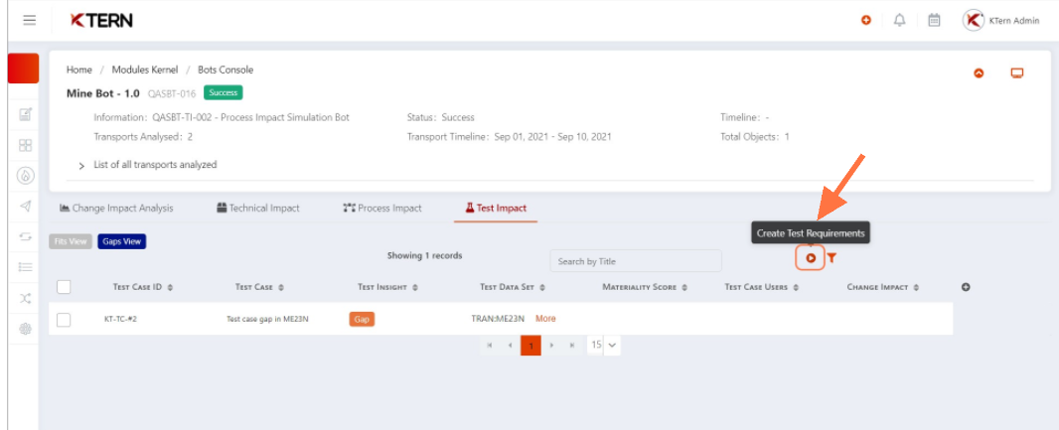
Task: Click the KTern Admin username
Action: 1014,20
